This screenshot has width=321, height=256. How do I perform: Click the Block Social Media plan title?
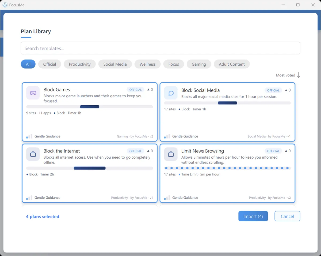[x=200, y=90]
